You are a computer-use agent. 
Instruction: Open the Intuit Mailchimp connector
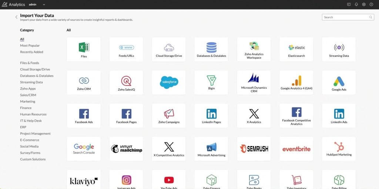click(126, 149)
